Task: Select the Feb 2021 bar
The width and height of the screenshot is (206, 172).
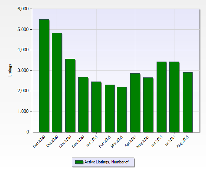Action: (109, 108)
